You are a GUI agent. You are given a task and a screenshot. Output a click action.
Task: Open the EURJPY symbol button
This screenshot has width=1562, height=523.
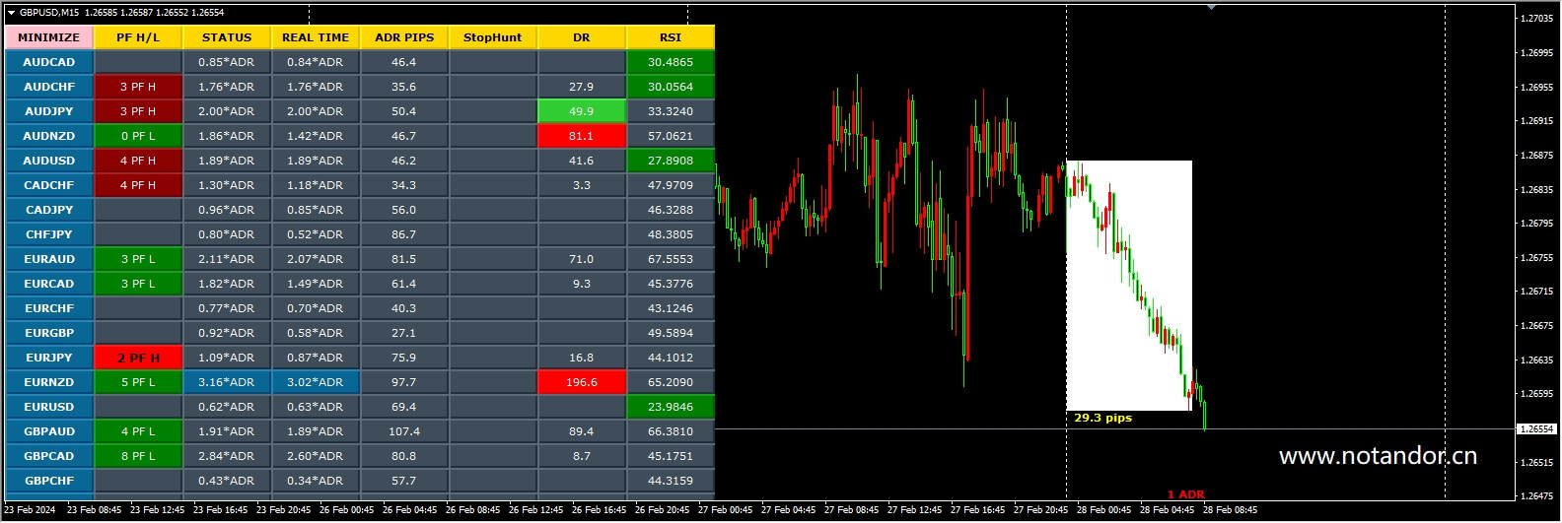click(x=49, y=358)
